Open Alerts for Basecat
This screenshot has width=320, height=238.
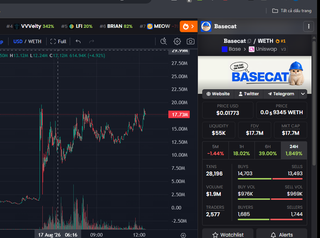coord(281,234)
